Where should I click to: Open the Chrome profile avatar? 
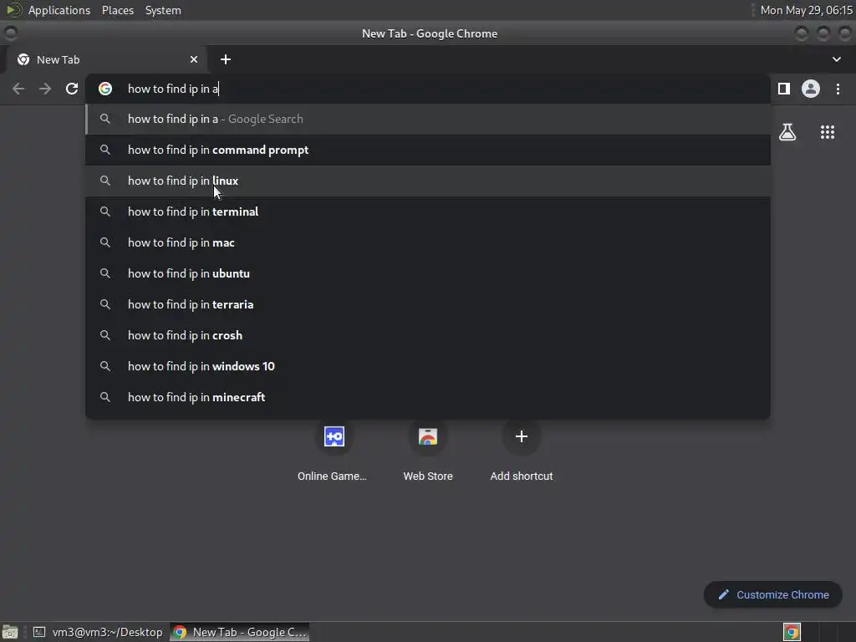pos(811,89)
